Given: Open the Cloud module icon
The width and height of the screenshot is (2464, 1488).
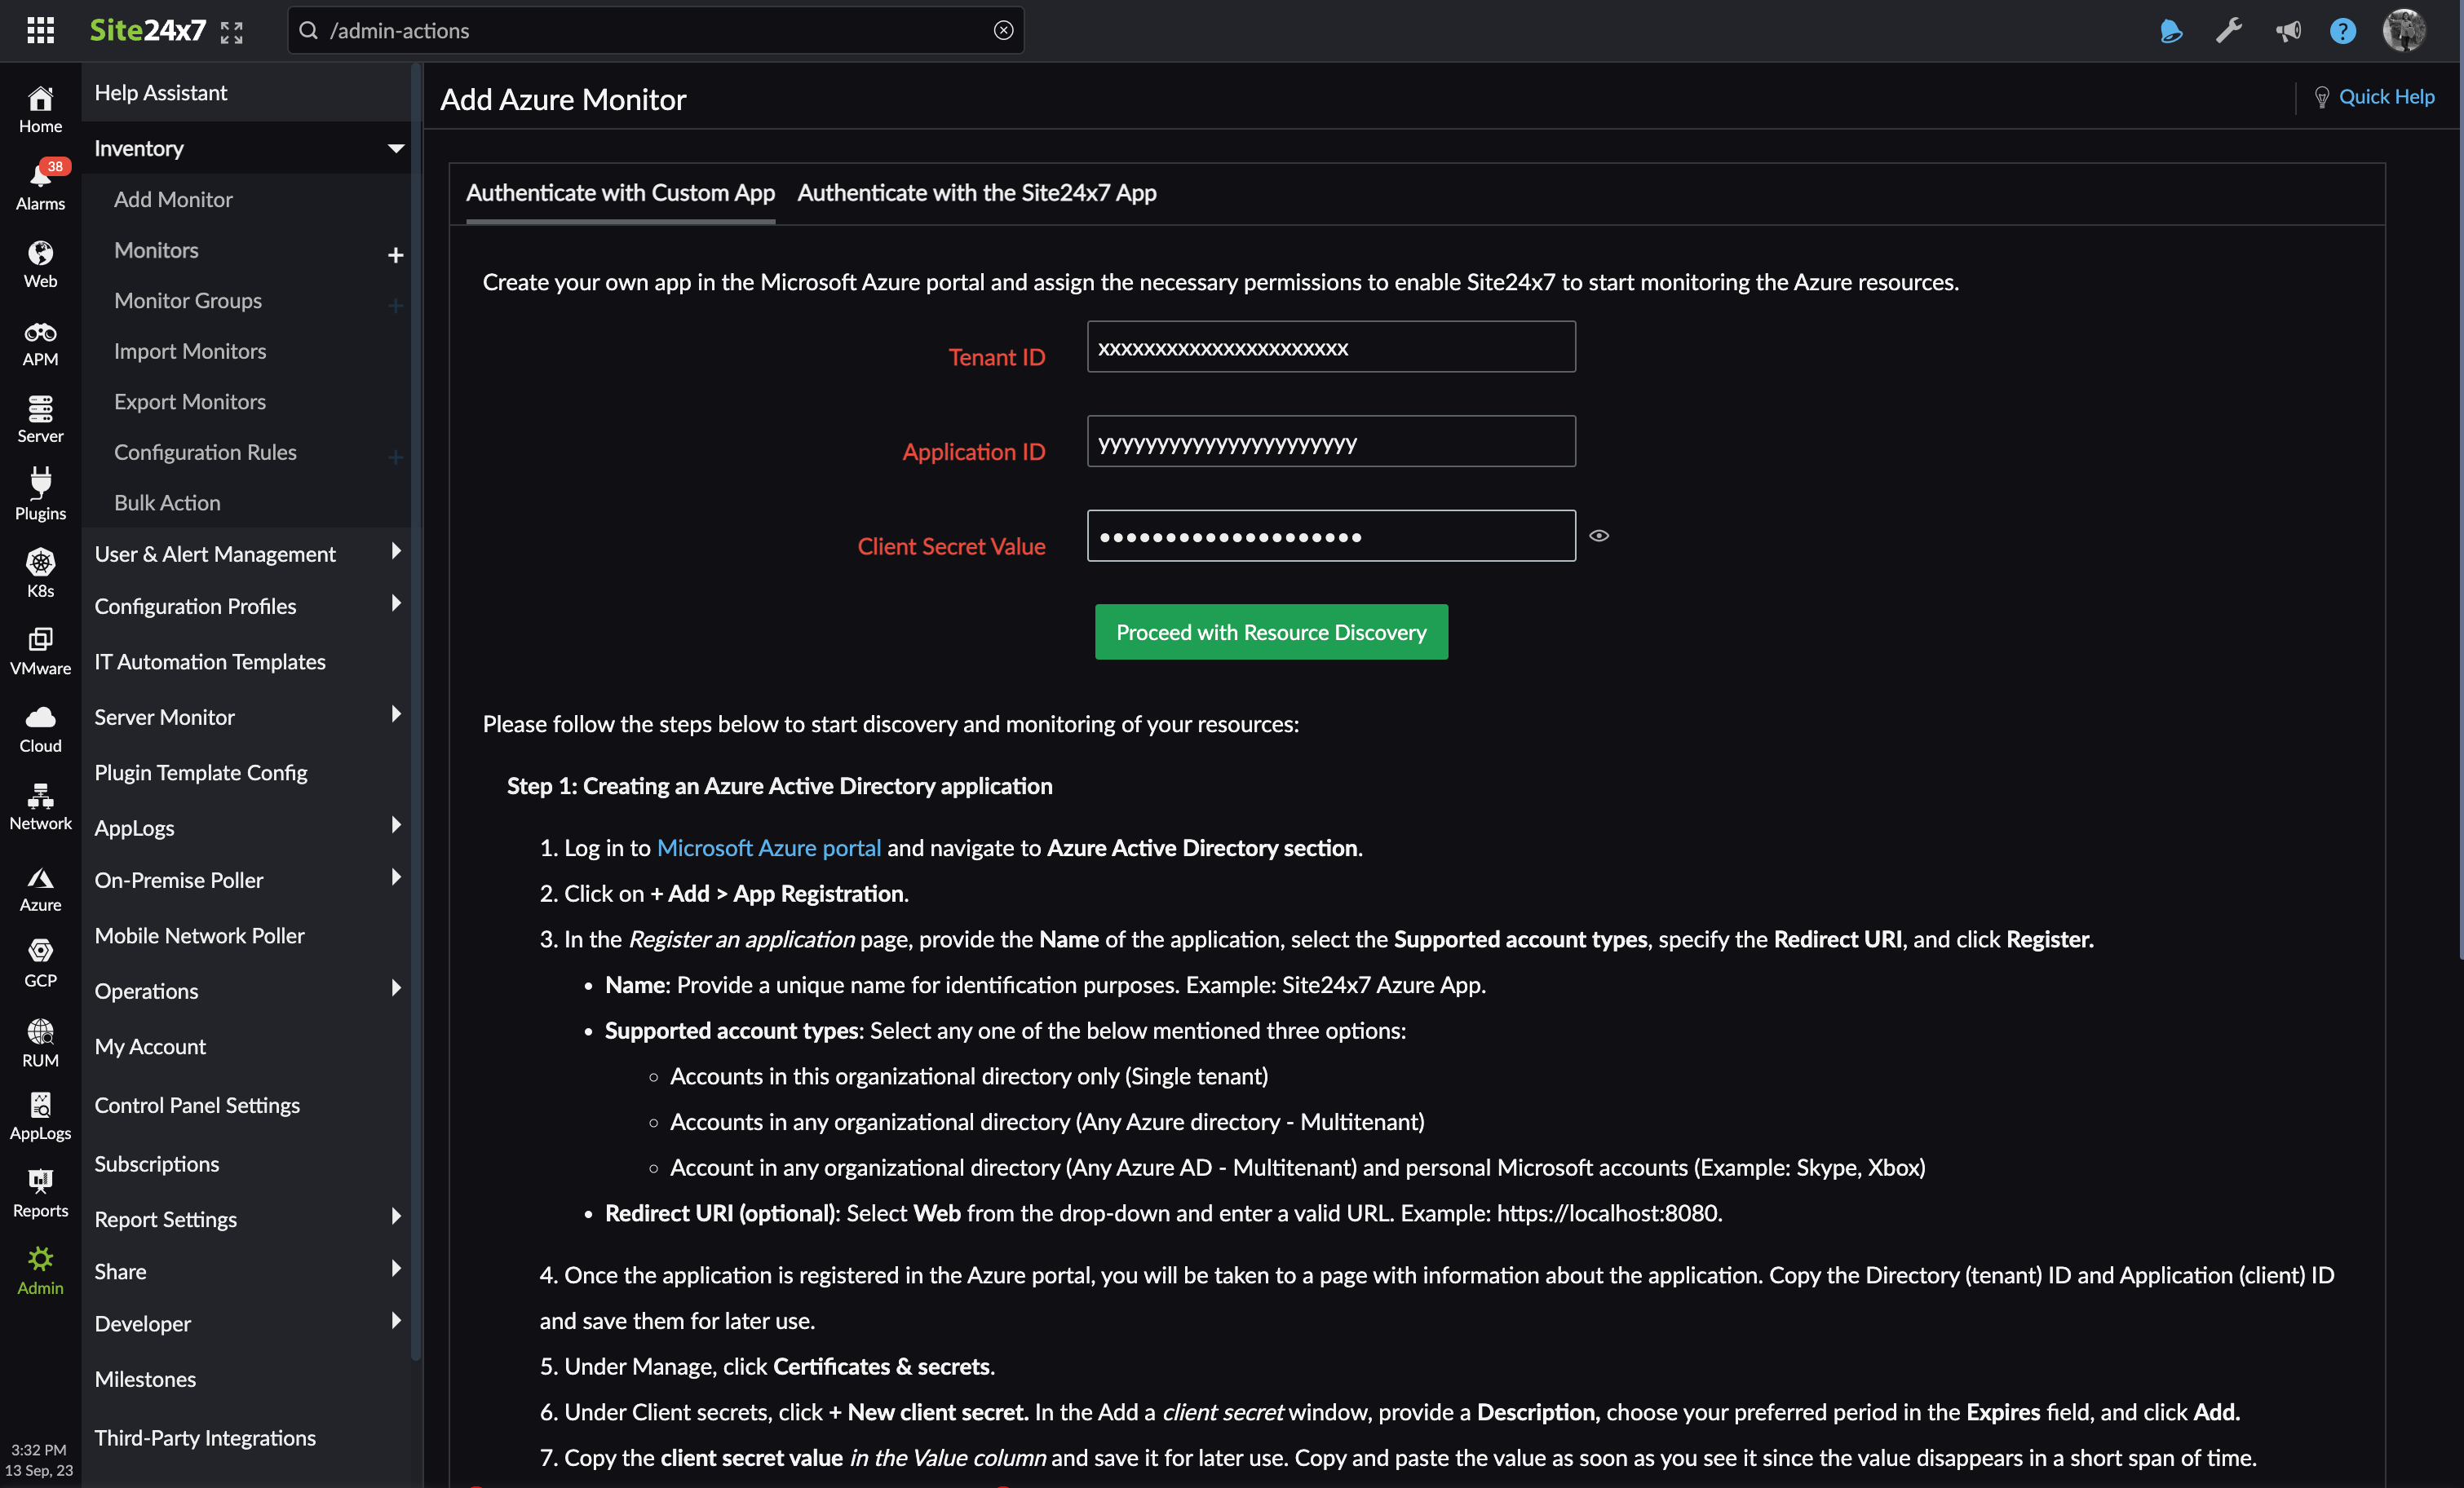Looking at the screenshot, I should (x=40, y=730).
